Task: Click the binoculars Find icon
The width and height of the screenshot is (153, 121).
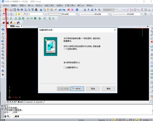Action: 36,10
